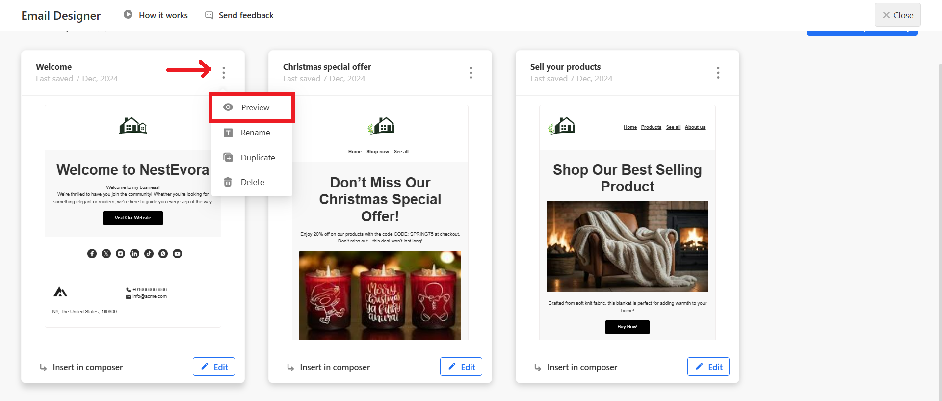
Task: Click the How it works play icon
Action: pos(128,15)
